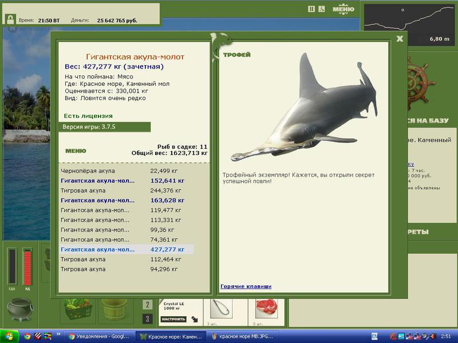This screenshot has height=343, width=458.
Task: Click the diagonal arrow next to НАСТРОИТЬ
Action: pyautogui.click(x=195, y=319)
